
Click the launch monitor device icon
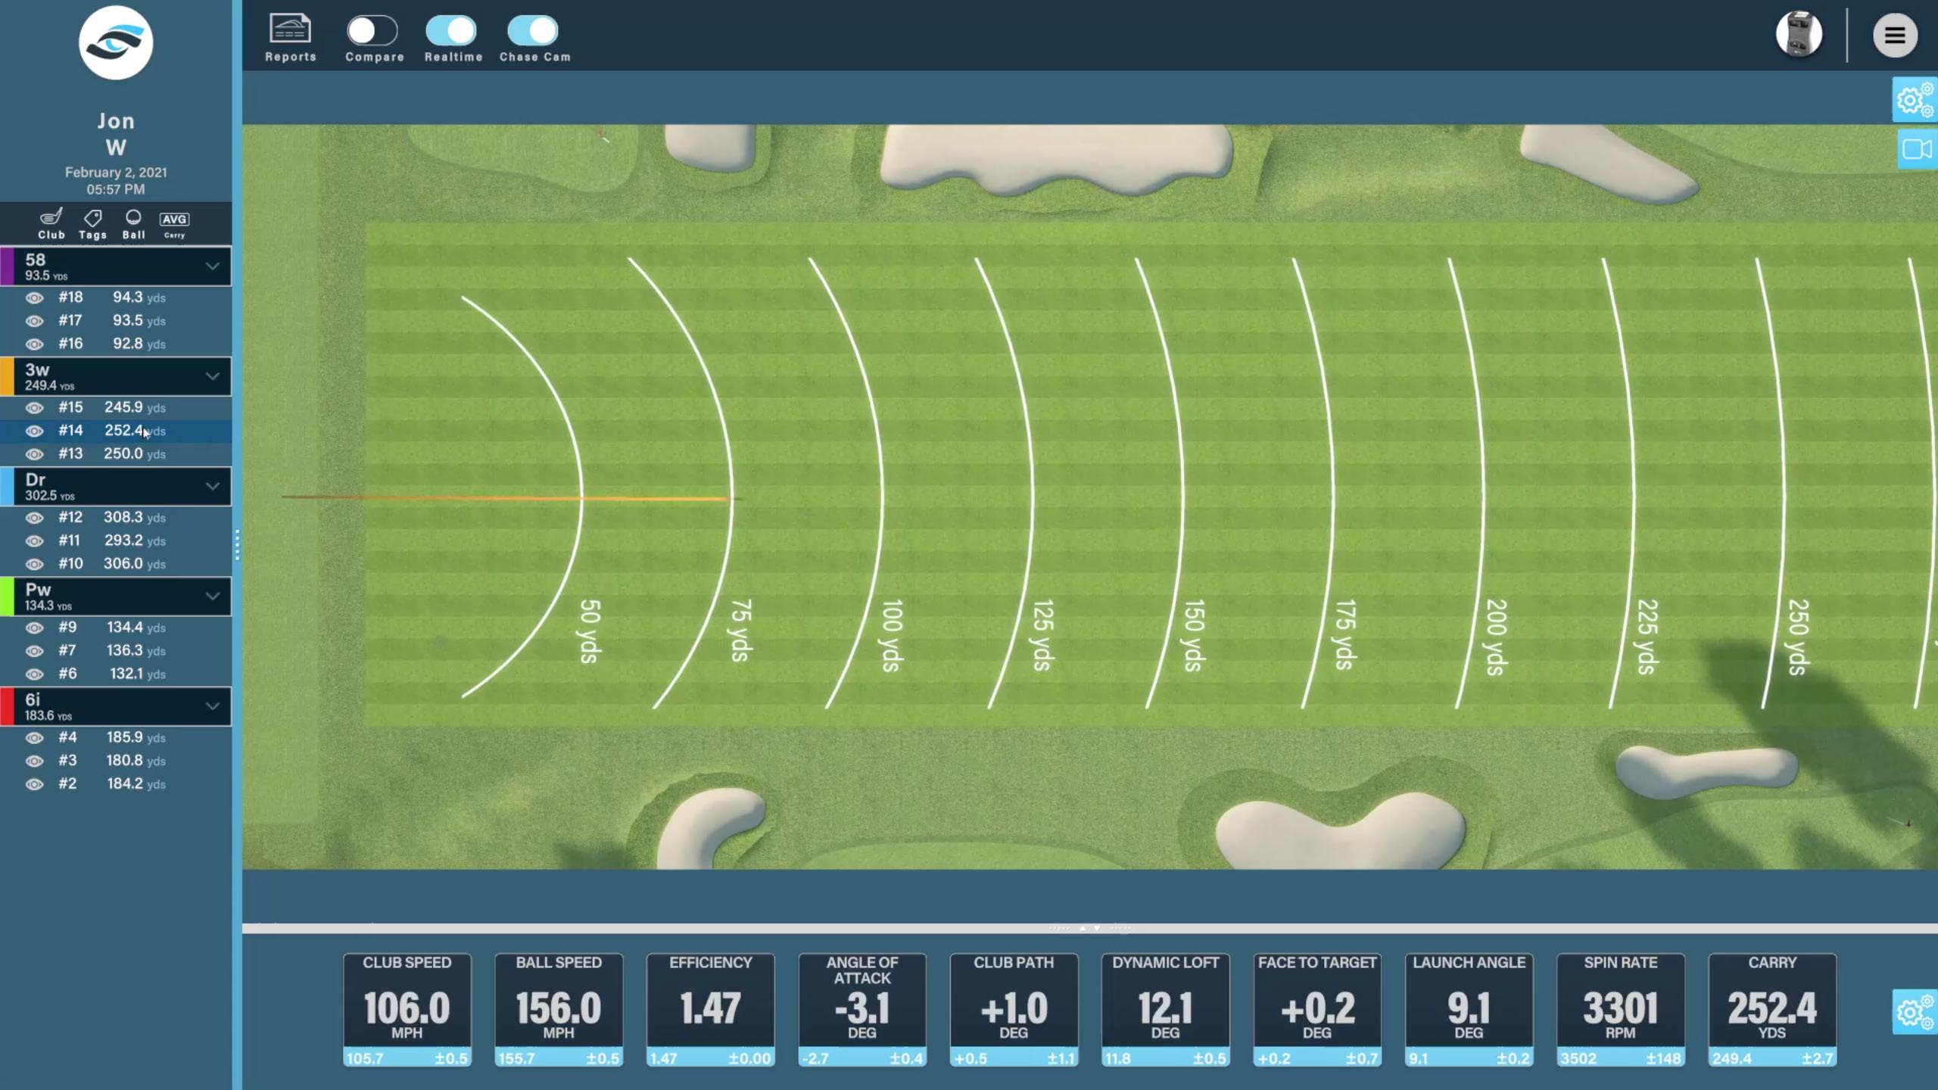(x=1799, y=35)
